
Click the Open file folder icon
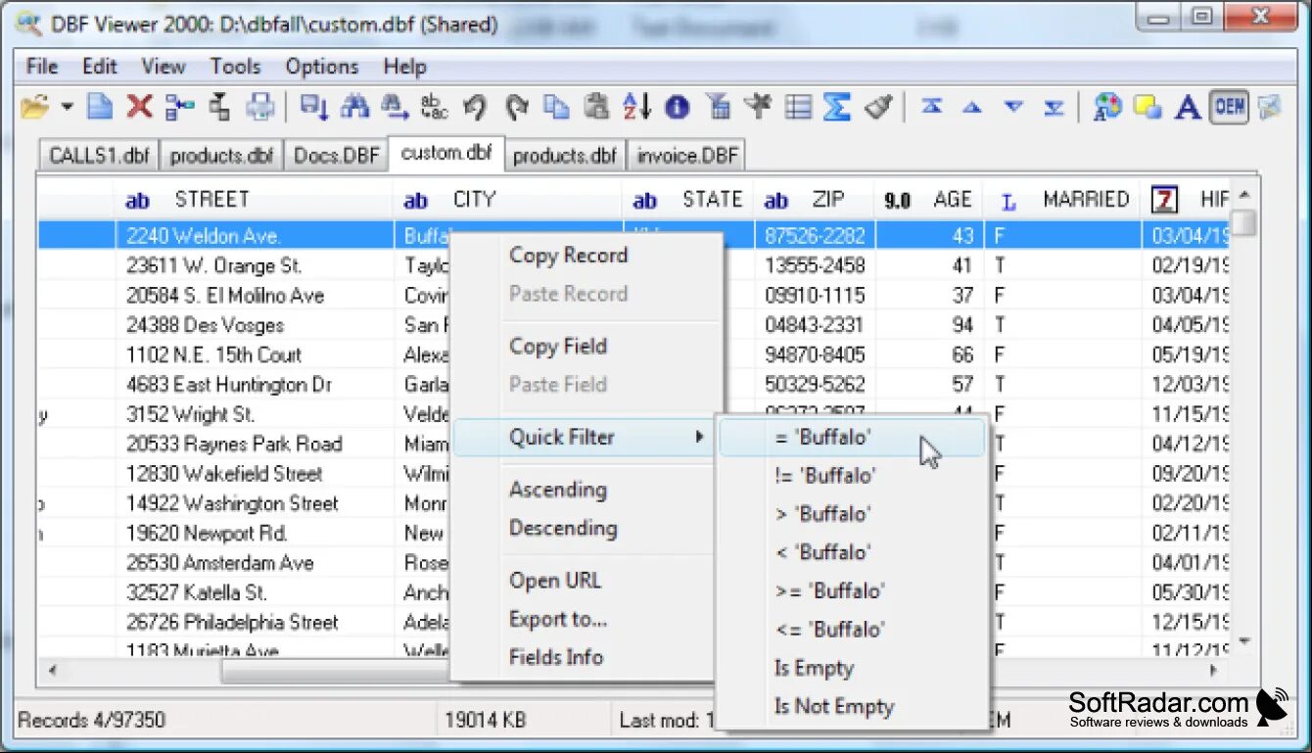pyautogui.click(x=34, y=107)
